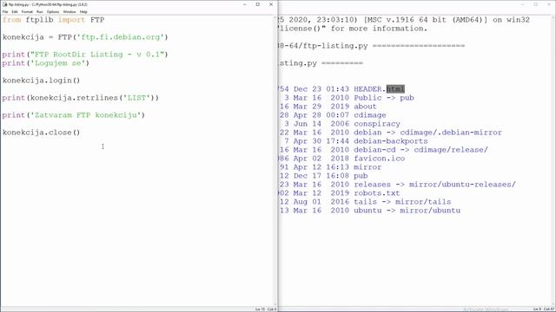Open the Window menu in IDLE editor

click(x=69, y=11)
